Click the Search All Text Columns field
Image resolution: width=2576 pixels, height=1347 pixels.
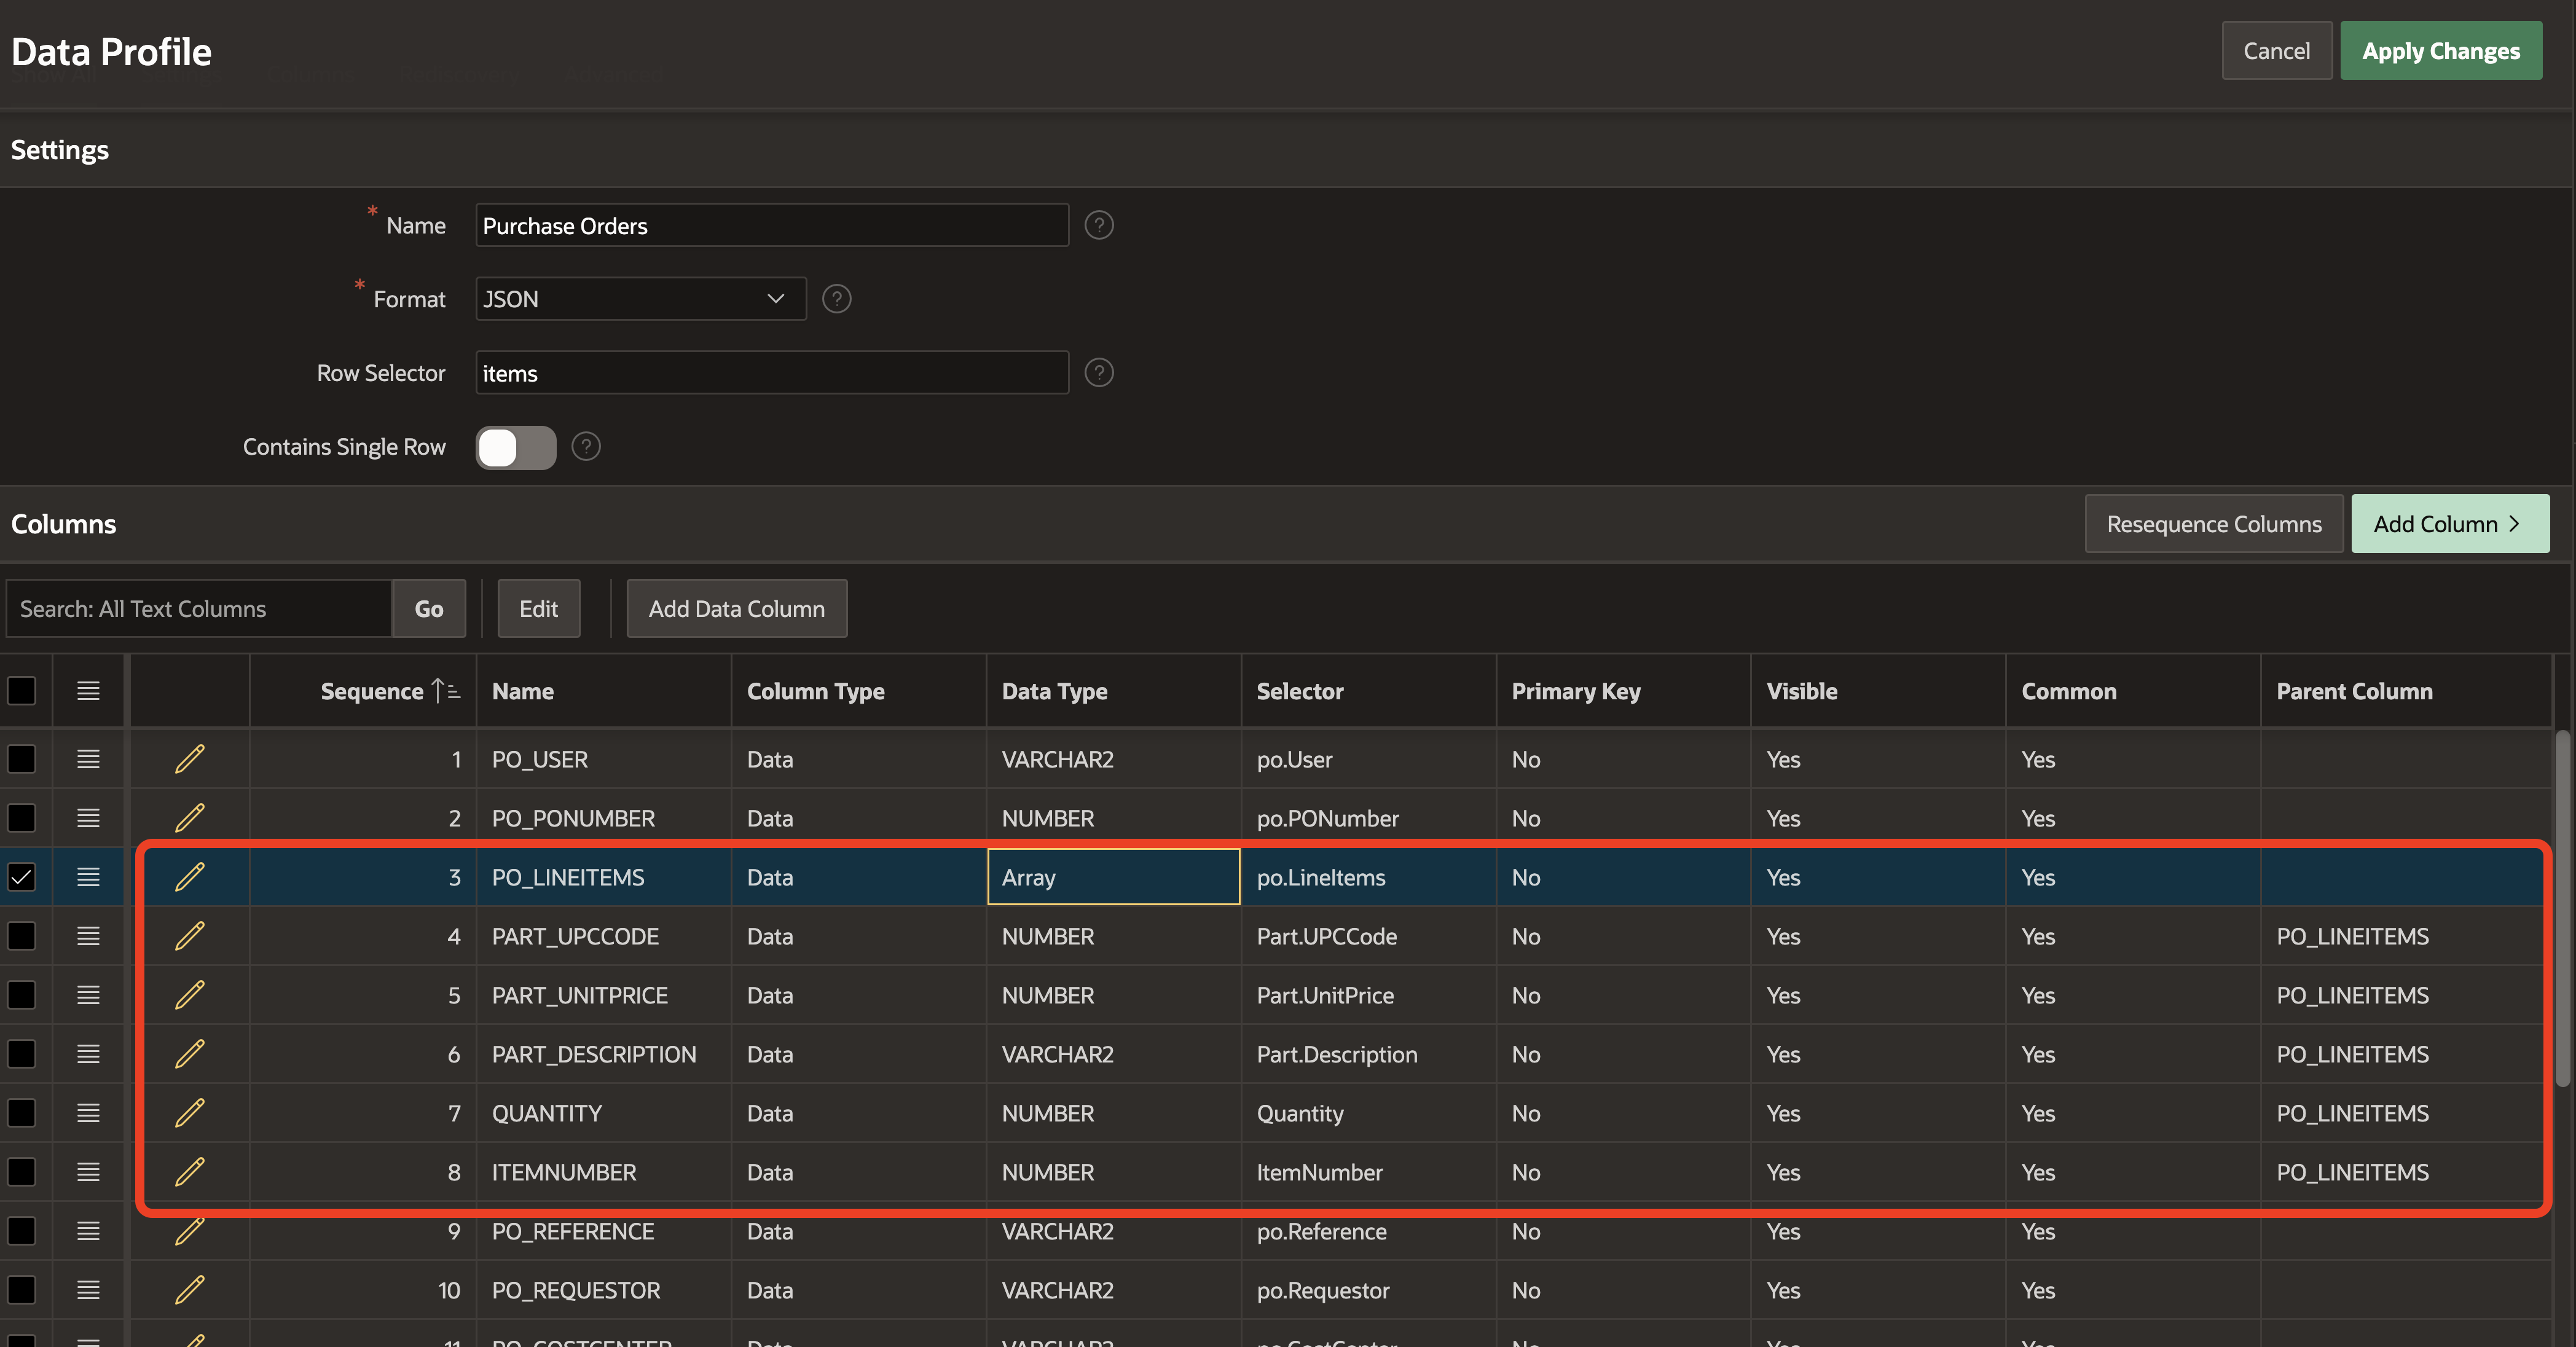[199, 609]
